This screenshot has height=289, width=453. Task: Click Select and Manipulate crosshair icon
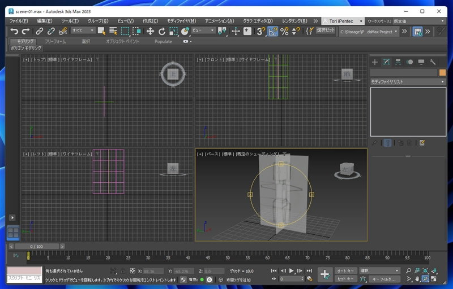click(x=236, y=31)
